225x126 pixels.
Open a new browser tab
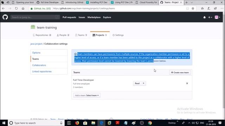pos(186,2)
